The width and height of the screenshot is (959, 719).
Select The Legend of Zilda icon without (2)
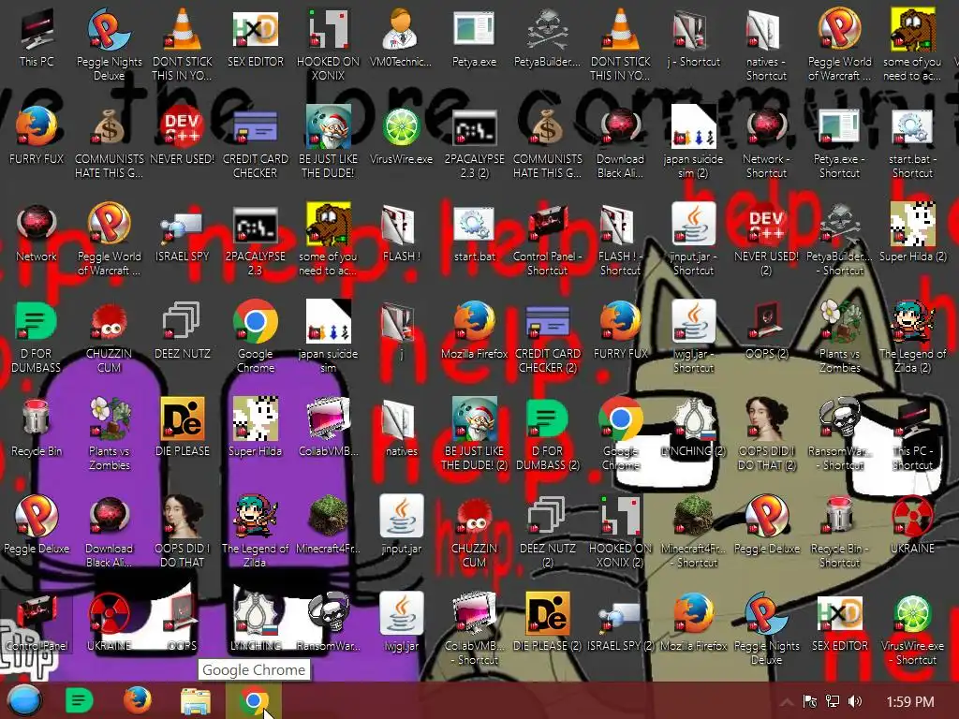click(256, 531)
